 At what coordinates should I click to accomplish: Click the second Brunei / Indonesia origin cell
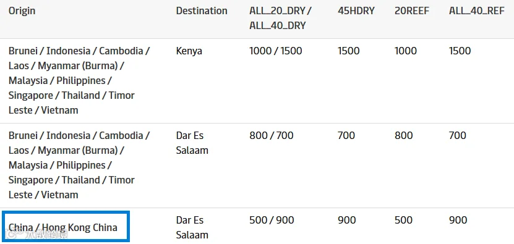[79, 165]
